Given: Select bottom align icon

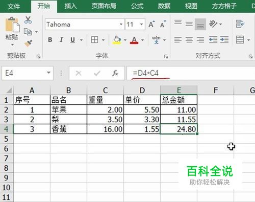Looking at the screenshot, I should [200, 24].
